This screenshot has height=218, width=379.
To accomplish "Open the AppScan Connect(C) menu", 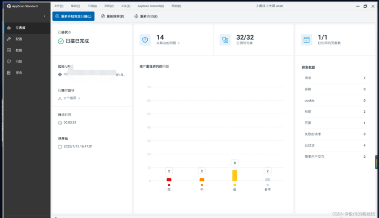I will 151,6.
